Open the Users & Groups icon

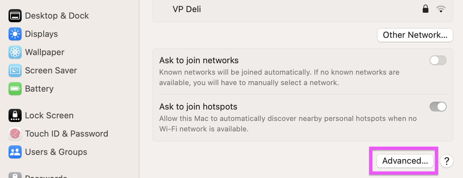click(15, 152)
